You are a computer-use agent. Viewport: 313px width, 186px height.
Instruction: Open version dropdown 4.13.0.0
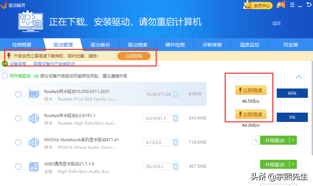(176, 143)
